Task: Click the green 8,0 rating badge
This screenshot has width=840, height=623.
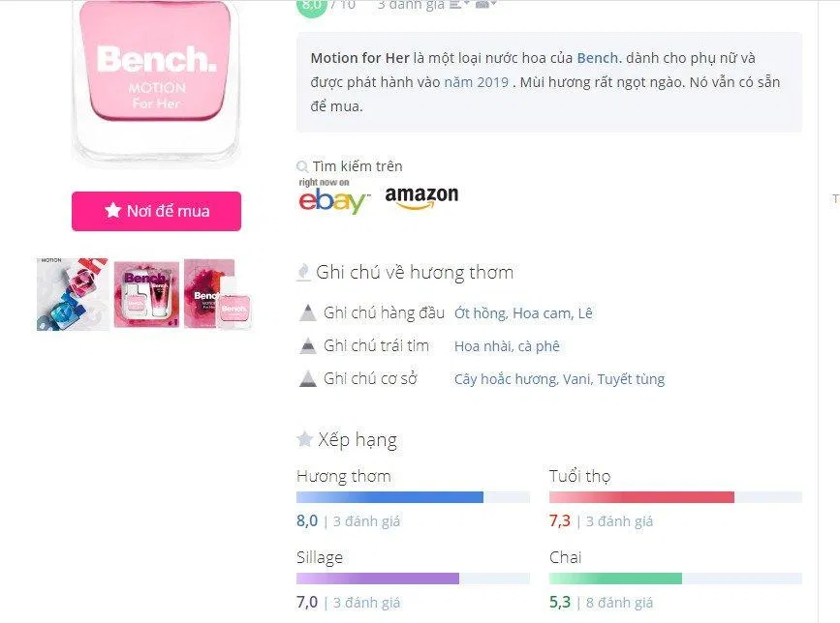Action: tap(310, 6)
